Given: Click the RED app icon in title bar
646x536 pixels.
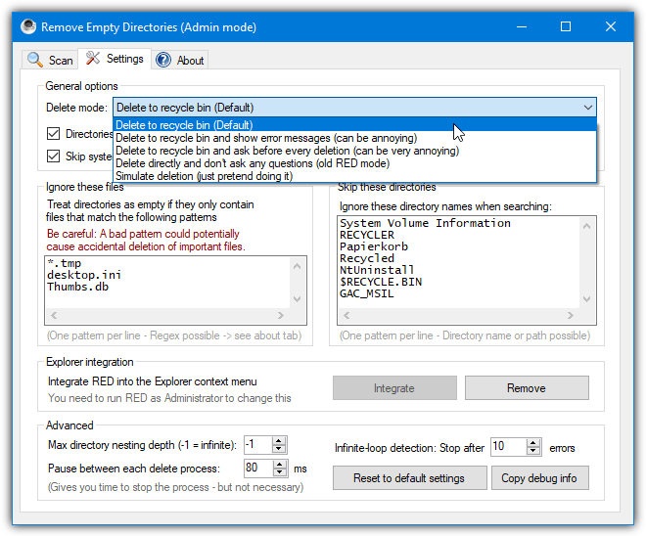Looking at the screenshot, I should 28,26.
